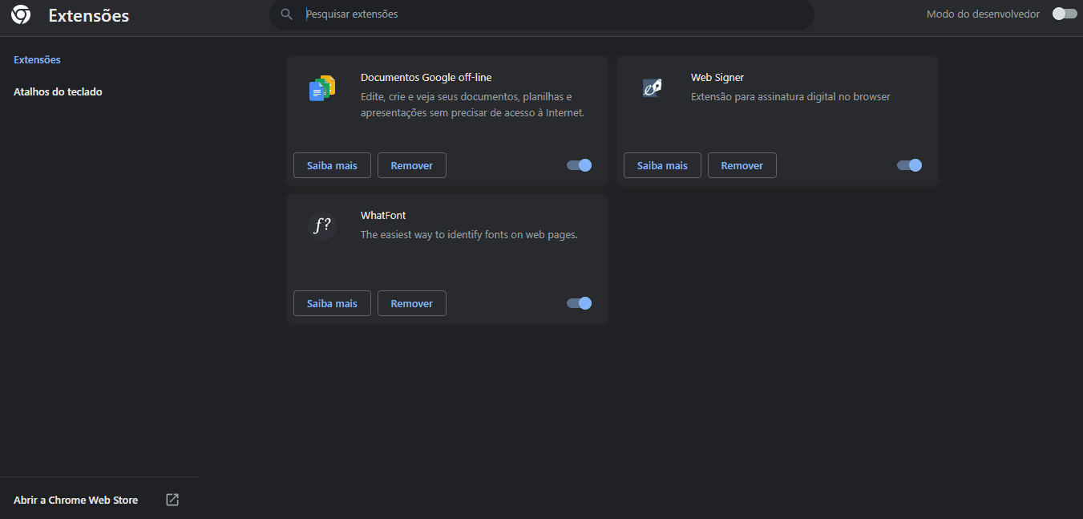Turn off the Web Signer extension toggle
This screenshot has height=519, width=1083.
910,165
